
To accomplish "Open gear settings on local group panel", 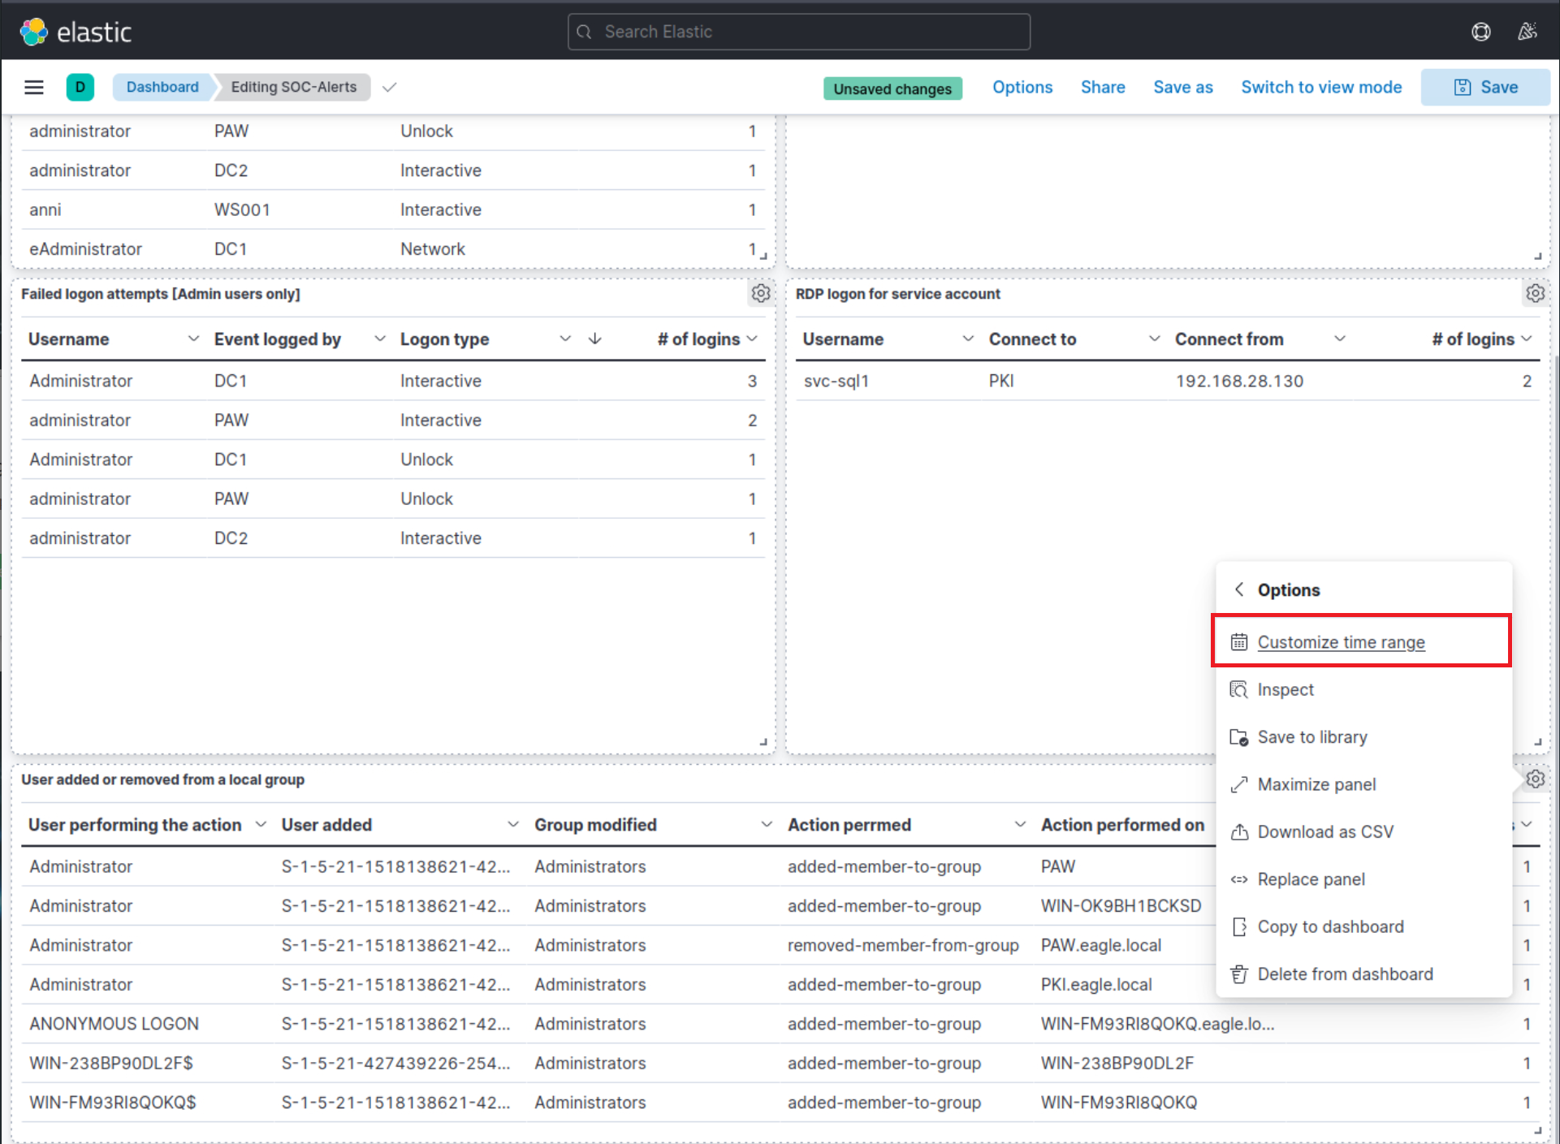I will point(1535,779).
